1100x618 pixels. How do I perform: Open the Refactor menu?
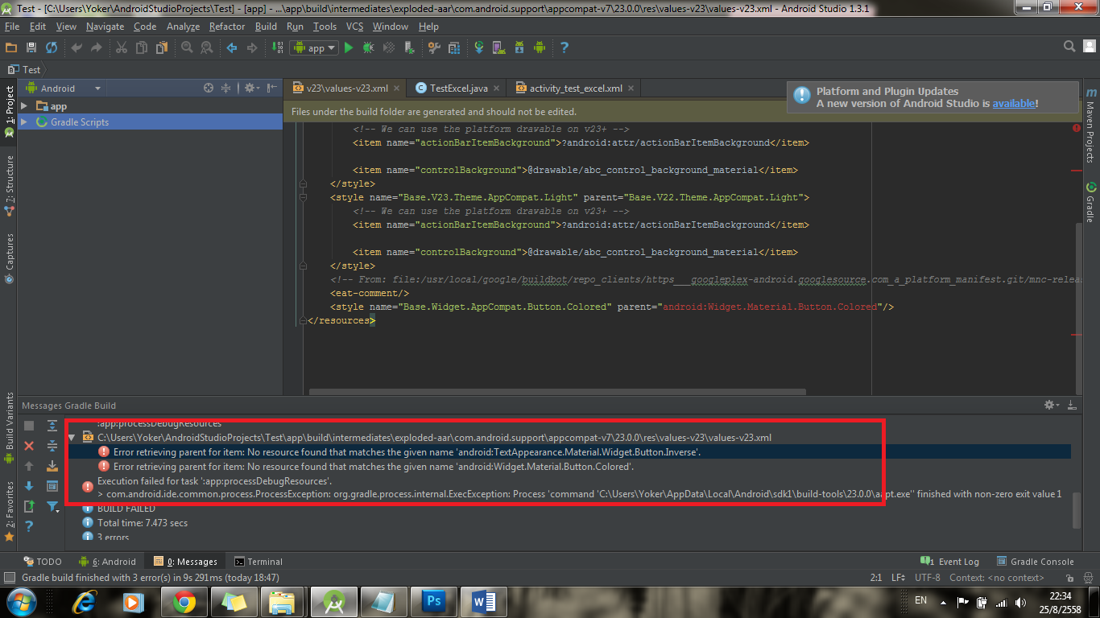click(x=227, y=27)
